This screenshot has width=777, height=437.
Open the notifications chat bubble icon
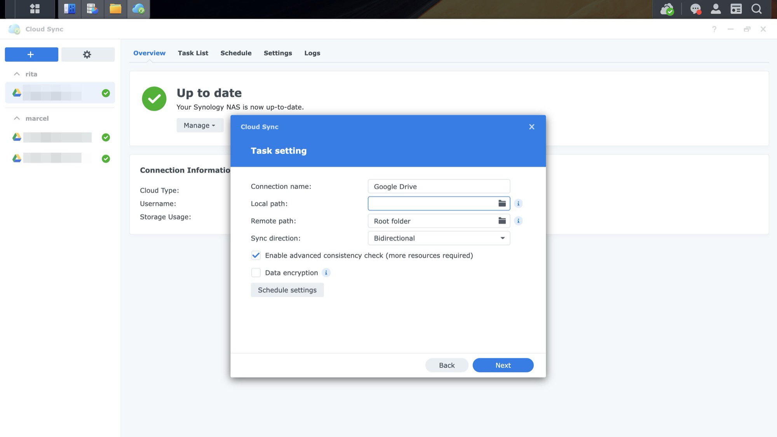pos(695,9)
